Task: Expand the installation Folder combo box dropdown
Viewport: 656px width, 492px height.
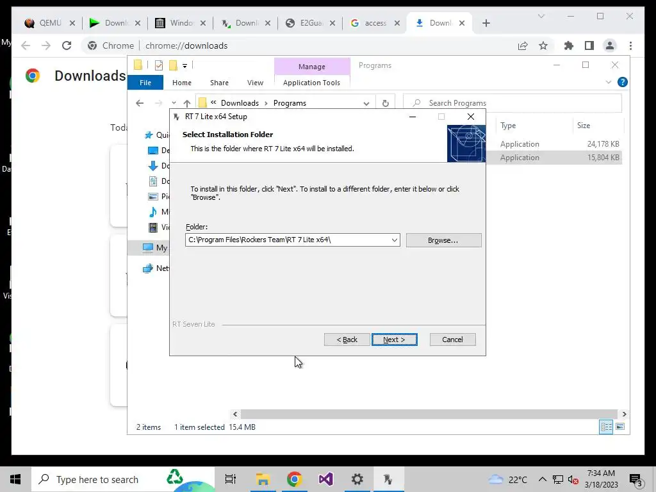Action: tap(394, 240)
